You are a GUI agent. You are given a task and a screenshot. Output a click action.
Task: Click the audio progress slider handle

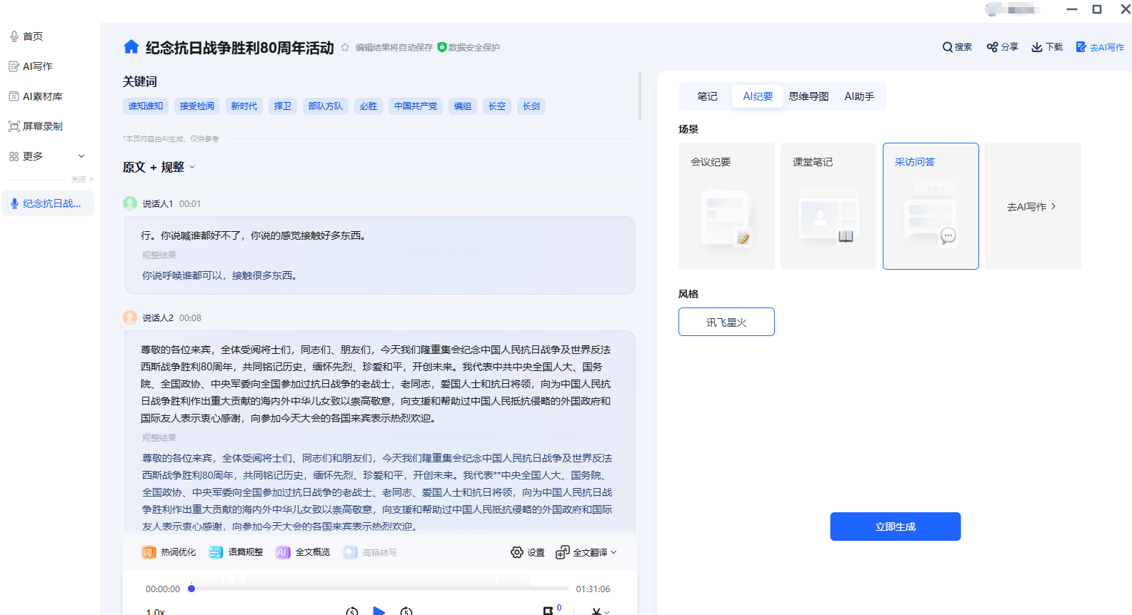tap(191, 589)
